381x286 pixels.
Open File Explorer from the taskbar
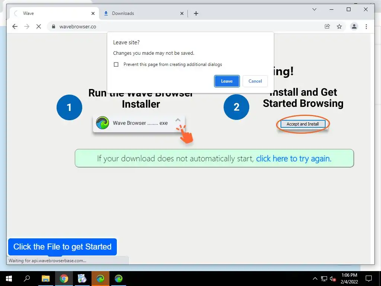[45, 279]
